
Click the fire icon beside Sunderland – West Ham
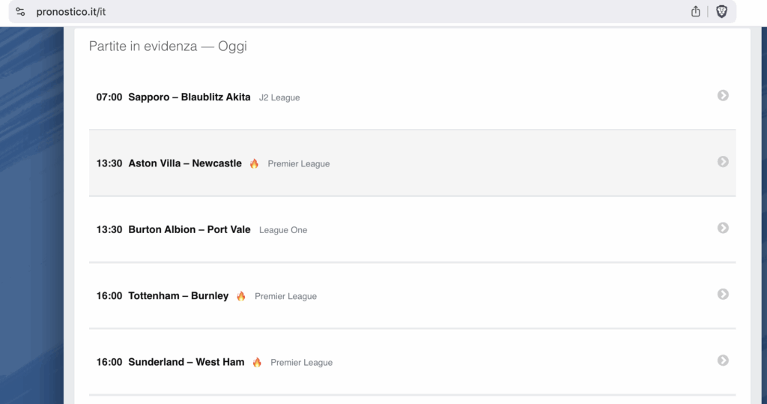257,362
